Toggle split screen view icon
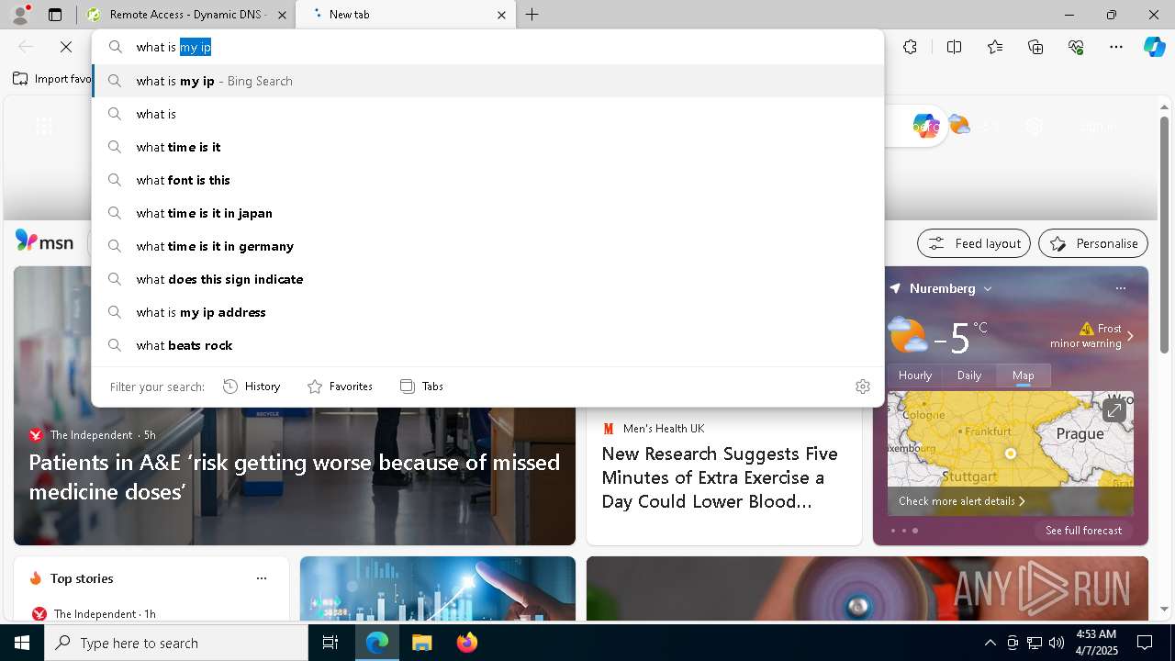This screenshot has width=1175, height=661. [x=954, y=47]
